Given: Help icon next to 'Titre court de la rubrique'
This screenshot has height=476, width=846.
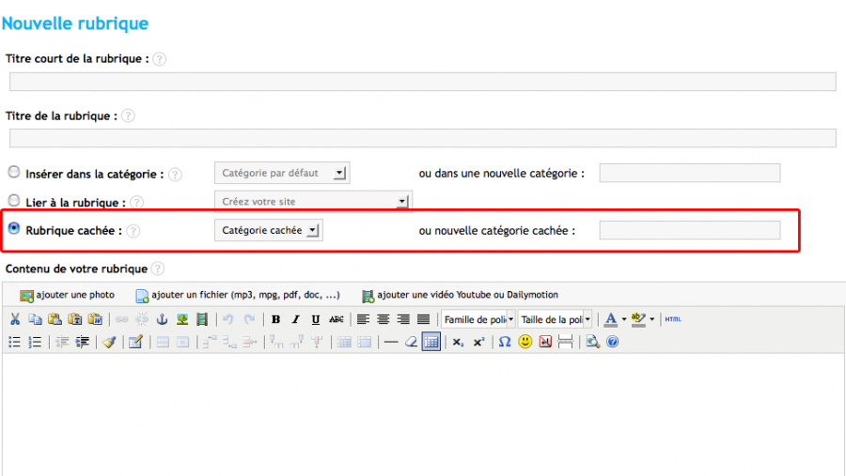Looking at the screenshot, I should pos(159,59).
